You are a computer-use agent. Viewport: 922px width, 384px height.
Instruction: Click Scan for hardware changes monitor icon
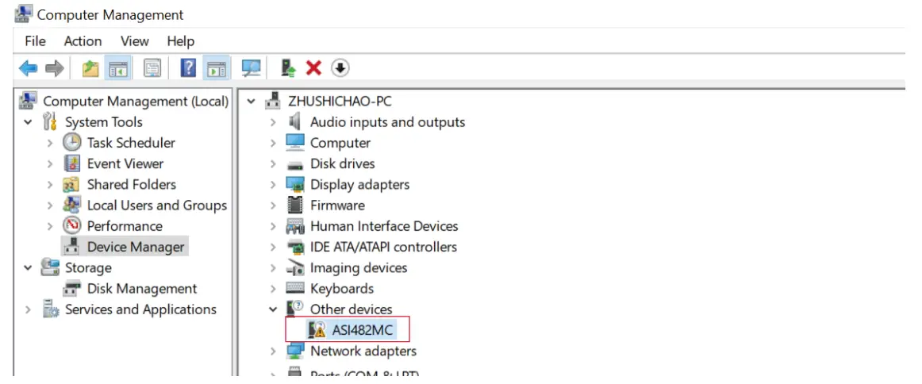pyautogui.click(x=251, y=69)
